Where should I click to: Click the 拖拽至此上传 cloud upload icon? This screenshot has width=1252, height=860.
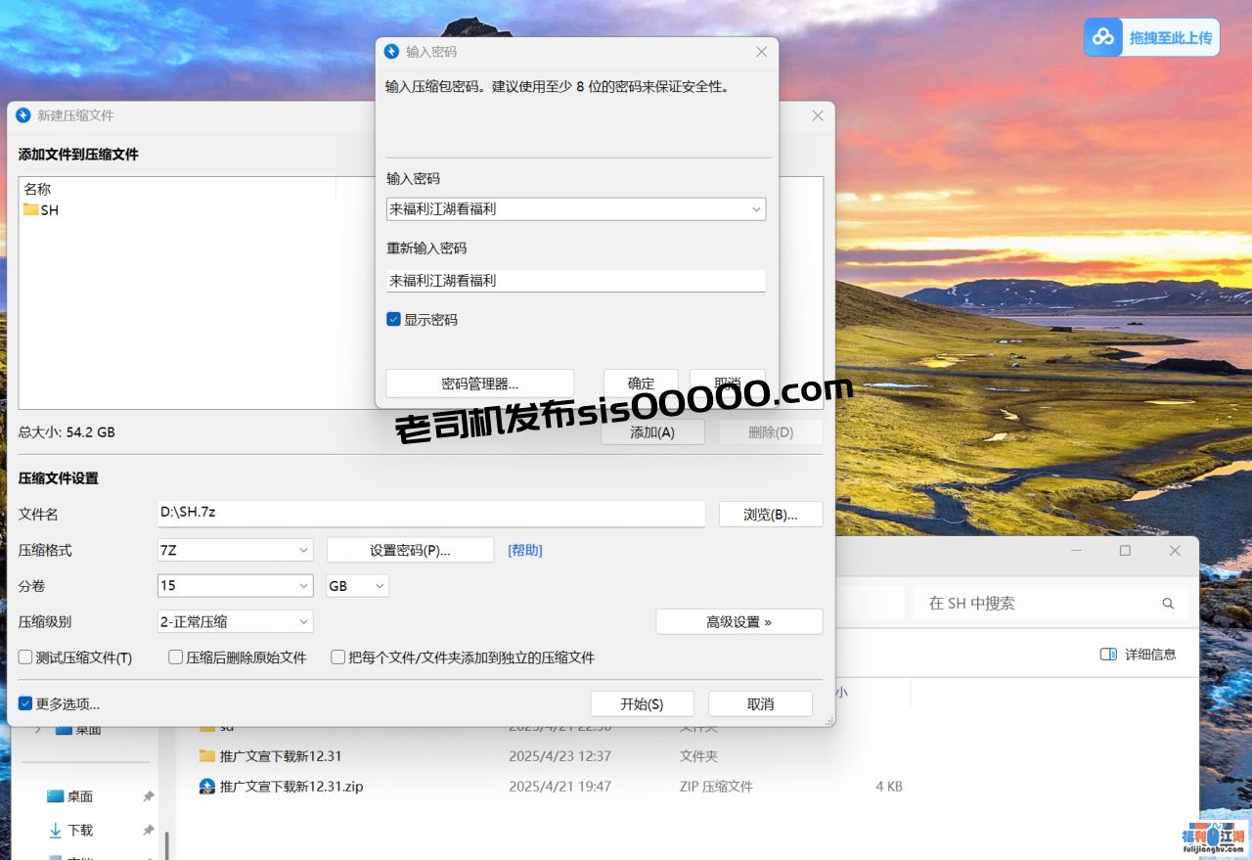1103,36
